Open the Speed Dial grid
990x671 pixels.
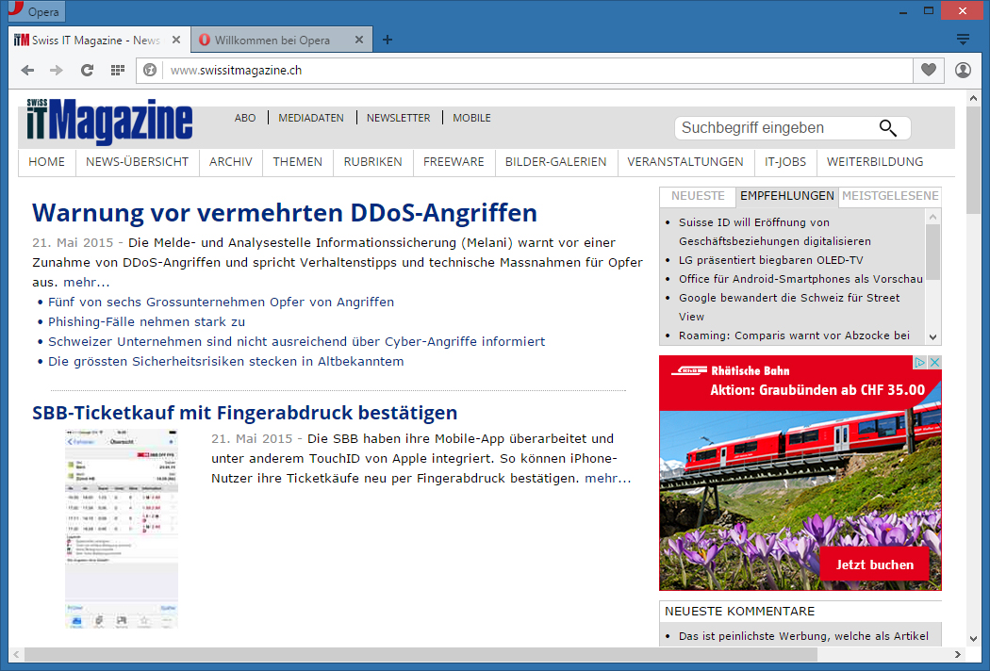(x=118, y=70)
